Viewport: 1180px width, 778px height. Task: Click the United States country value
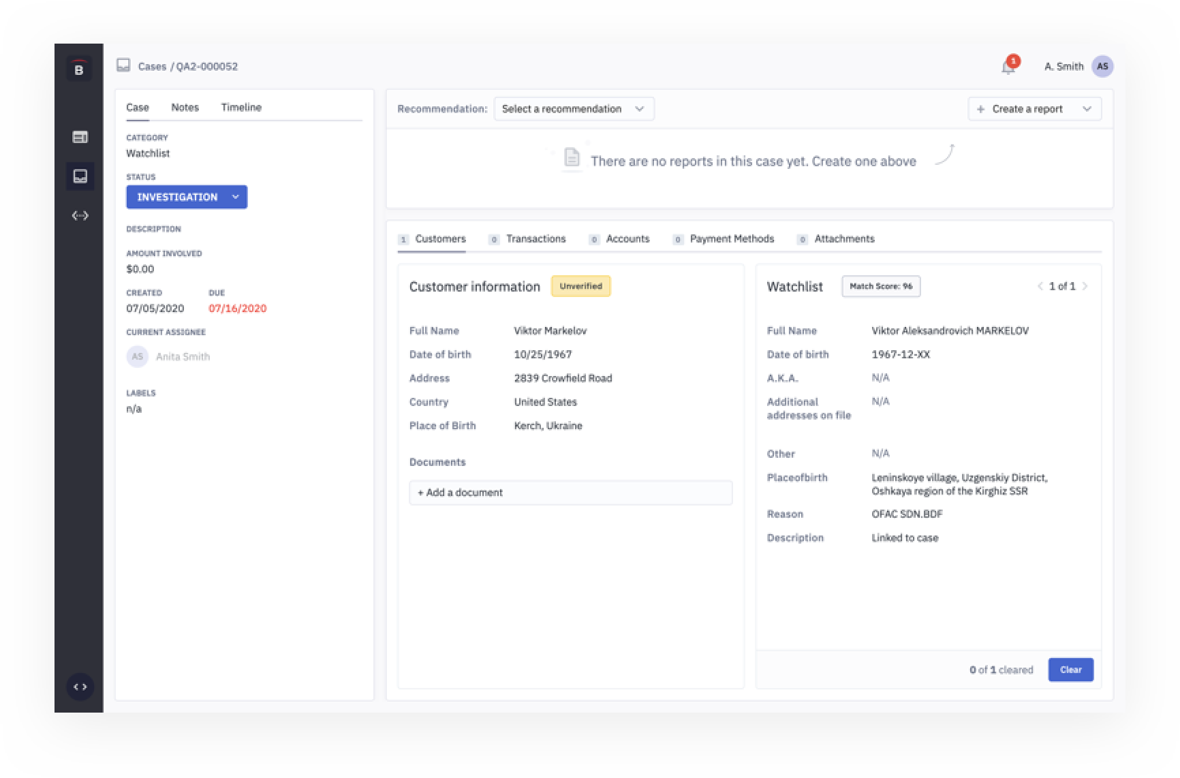click(545, 402)
